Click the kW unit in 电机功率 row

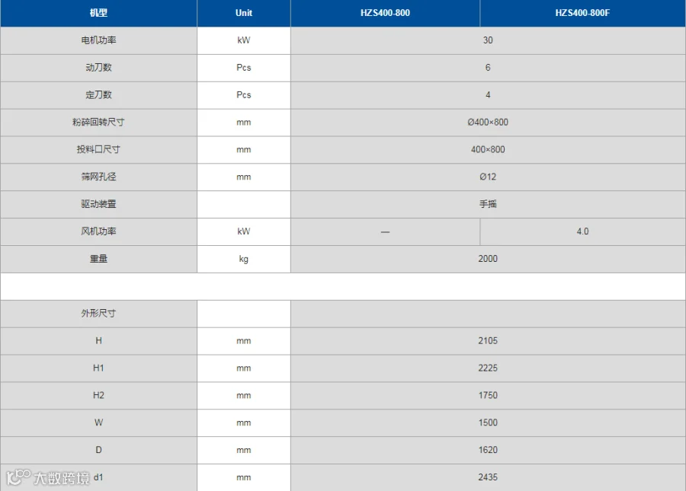pyautogui.click(x=244, y=40)
